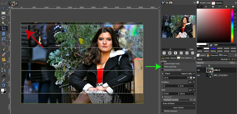Pick the Text tool
The image size is (237, 114).
(x=4, y=75)
